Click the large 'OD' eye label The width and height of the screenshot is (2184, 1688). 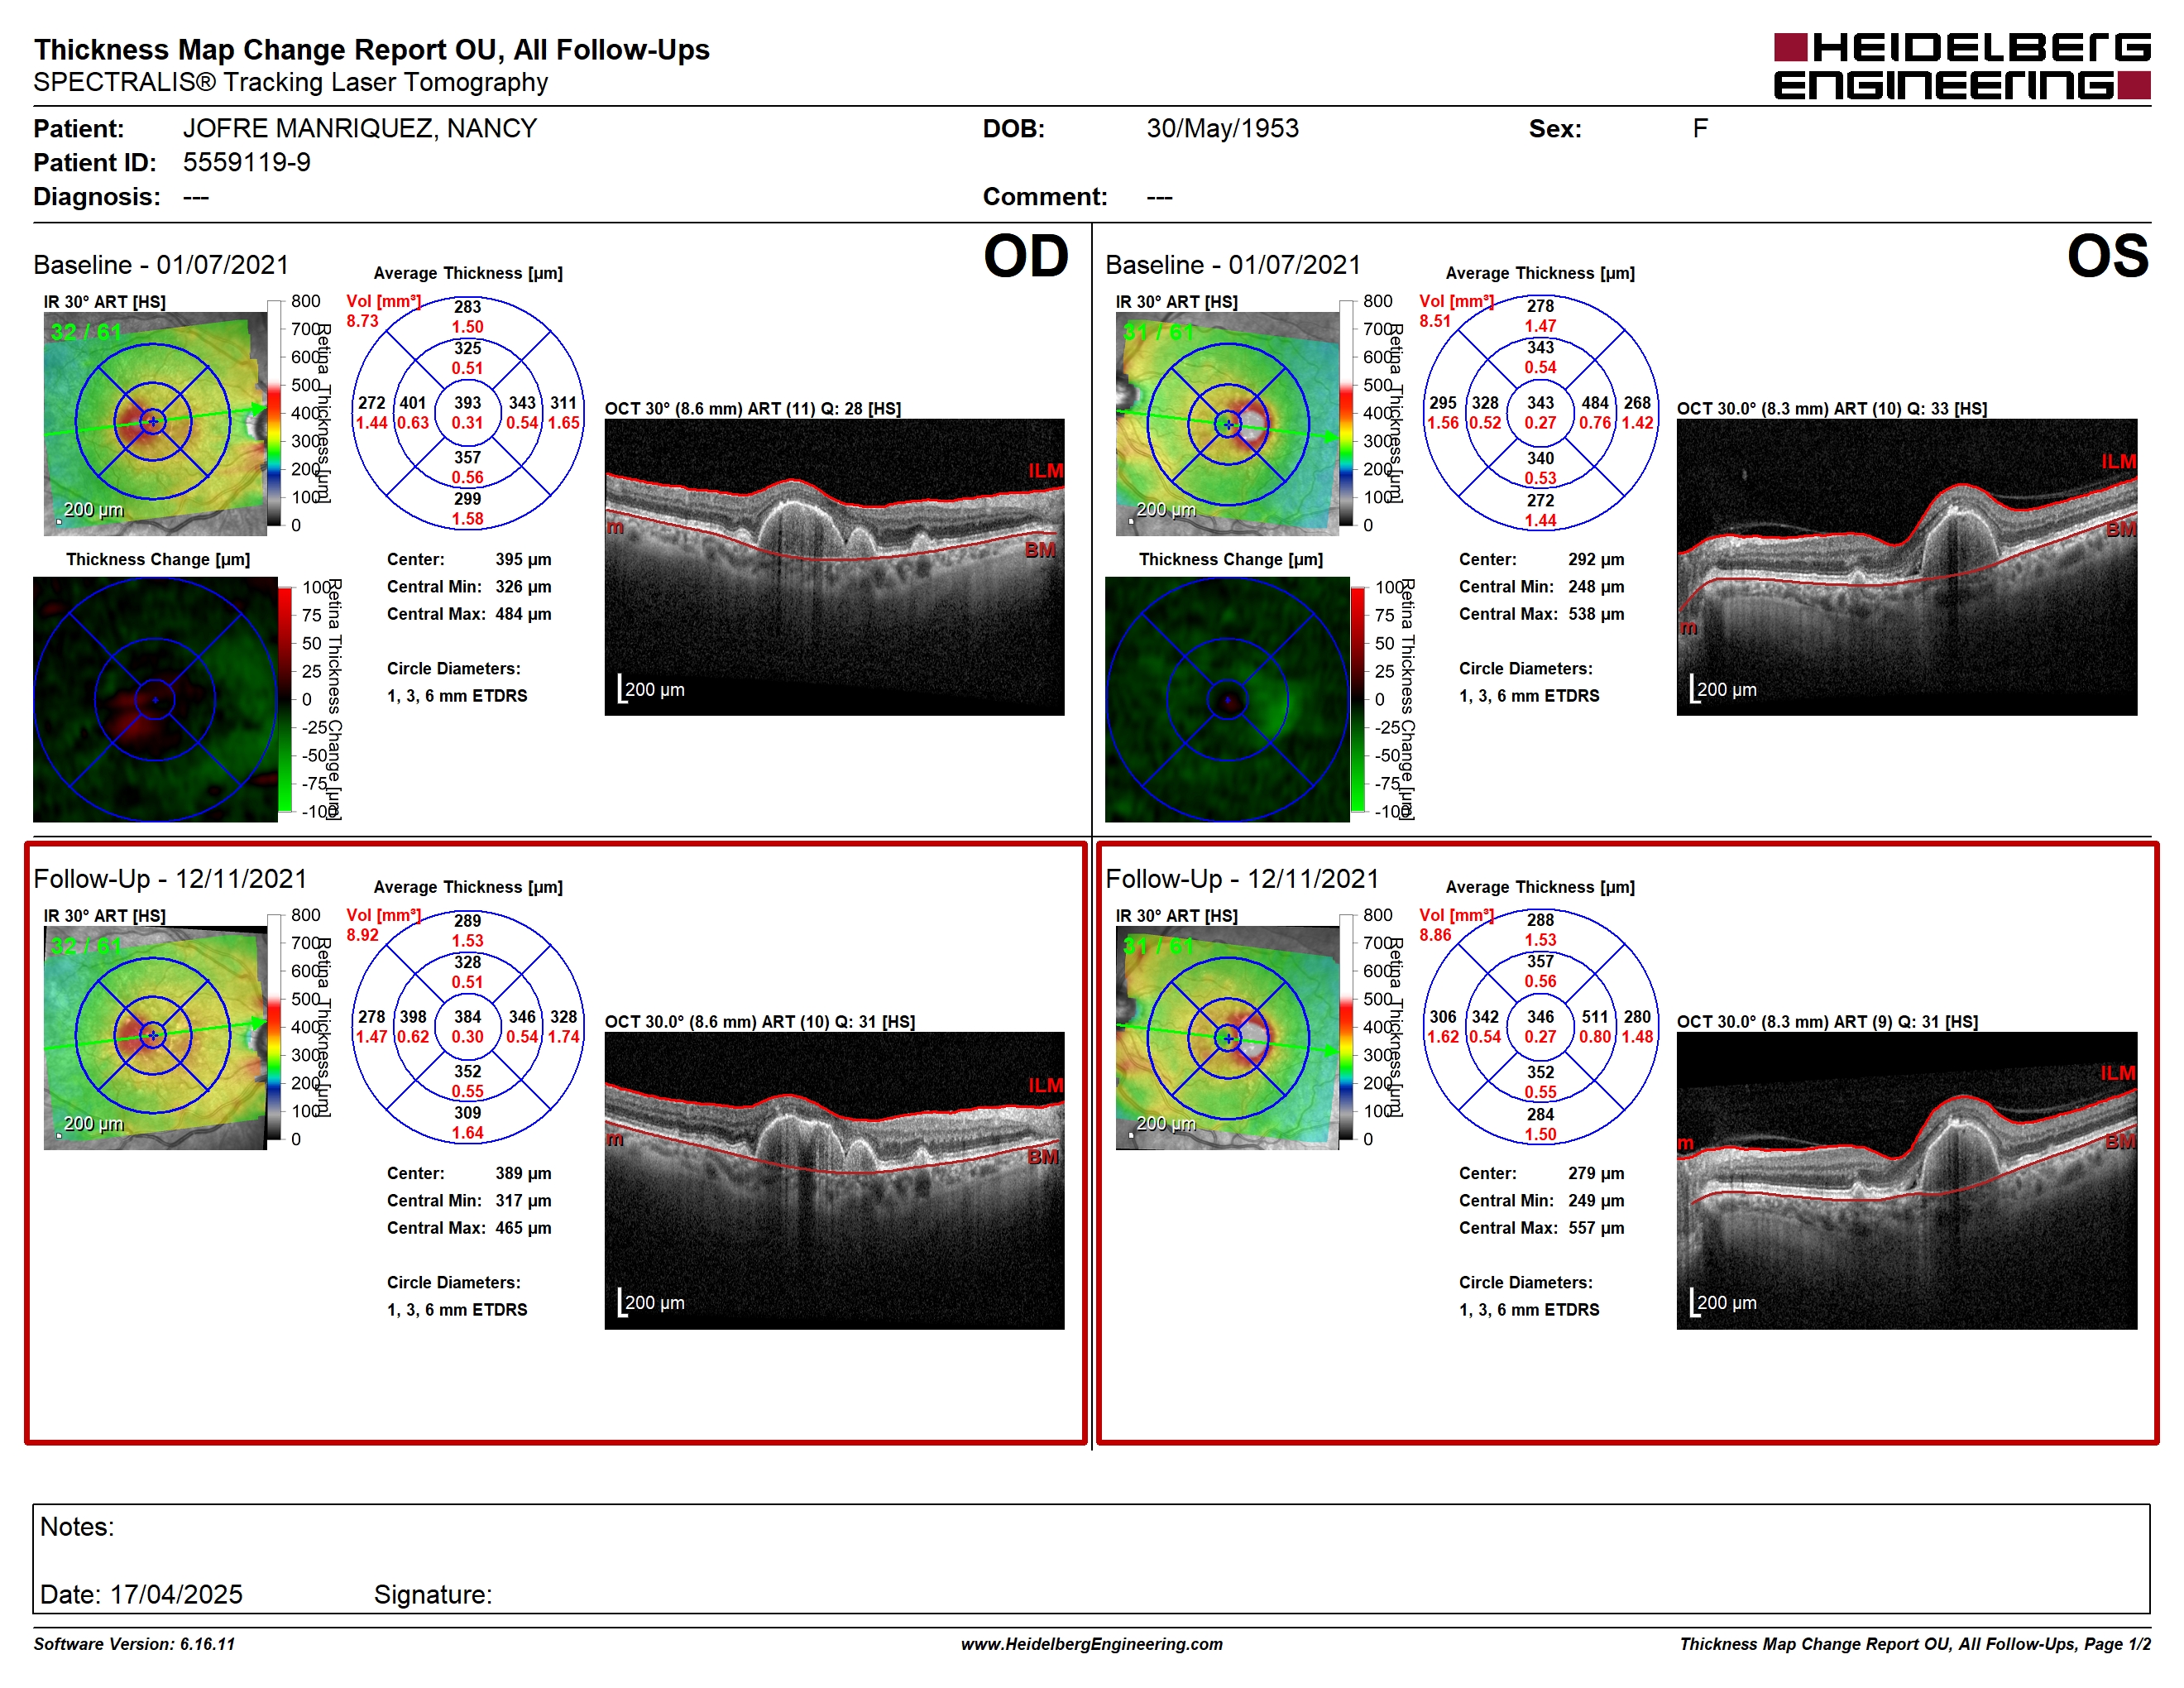tap(1026, 256)
